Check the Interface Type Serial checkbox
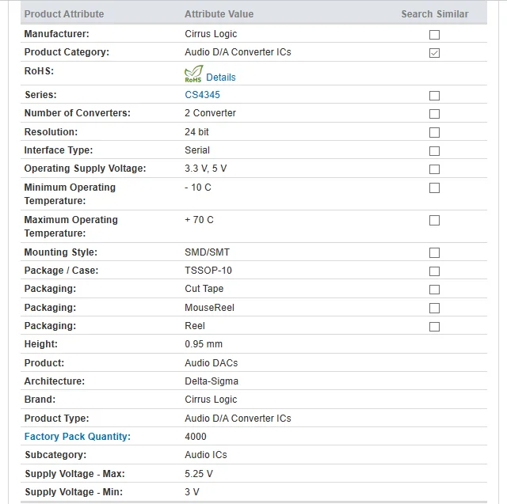507x504 pixels. [434, 151]
